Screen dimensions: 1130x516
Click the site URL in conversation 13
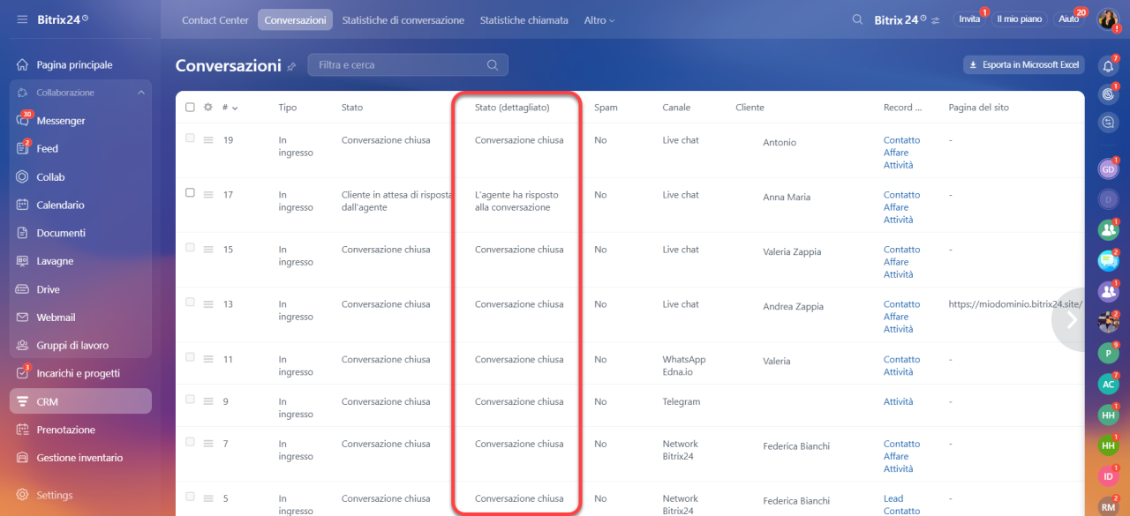click(1015, 304)
